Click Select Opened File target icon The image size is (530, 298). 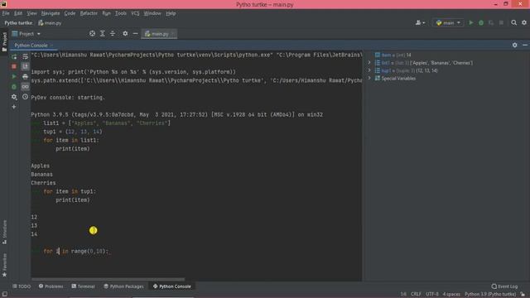pyautogui.click(x=92, y=34)
